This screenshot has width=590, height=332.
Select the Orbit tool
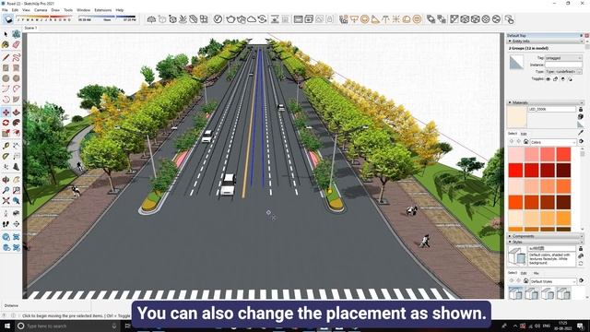[x=6, y=180]
